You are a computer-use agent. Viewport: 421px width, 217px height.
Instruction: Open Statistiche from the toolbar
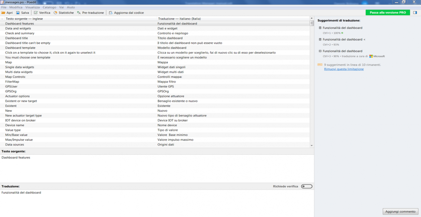click(x=55, y=13)
